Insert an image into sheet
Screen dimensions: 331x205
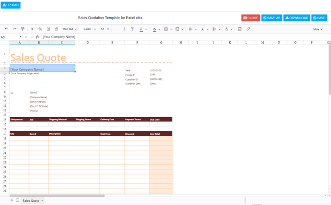[x=239, y=29]
